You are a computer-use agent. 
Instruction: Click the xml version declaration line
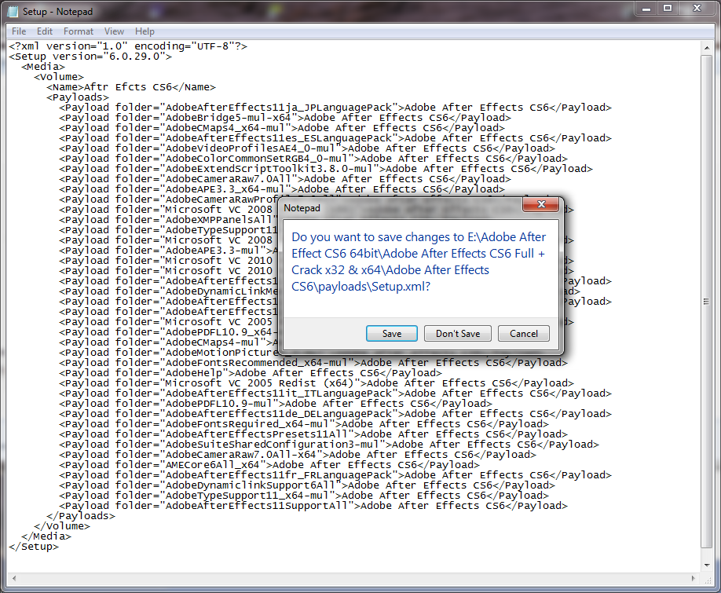click(128, 46)
